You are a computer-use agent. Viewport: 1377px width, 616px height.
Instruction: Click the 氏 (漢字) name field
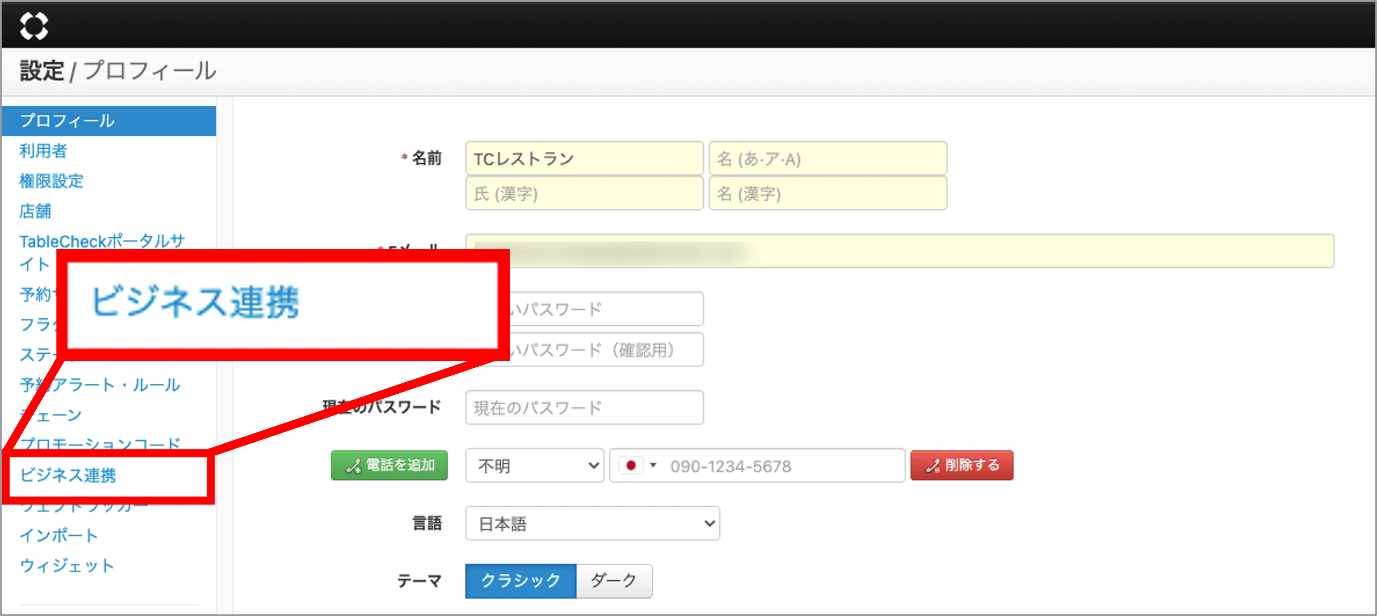(x=584, y=194)
